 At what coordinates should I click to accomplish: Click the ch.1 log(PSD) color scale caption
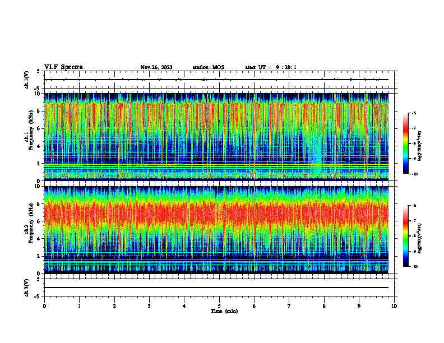tap(420, 146)
